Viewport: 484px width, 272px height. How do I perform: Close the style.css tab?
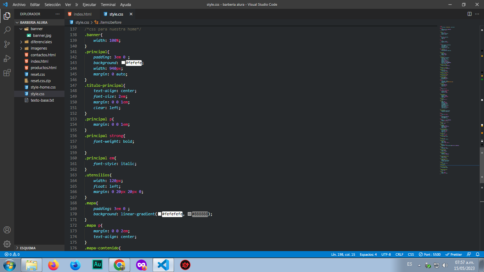[x=131, y=14]
